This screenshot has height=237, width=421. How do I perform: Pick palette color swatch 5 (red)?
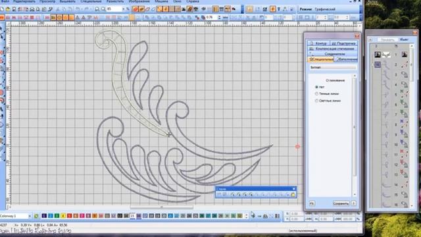coord(69,216)
